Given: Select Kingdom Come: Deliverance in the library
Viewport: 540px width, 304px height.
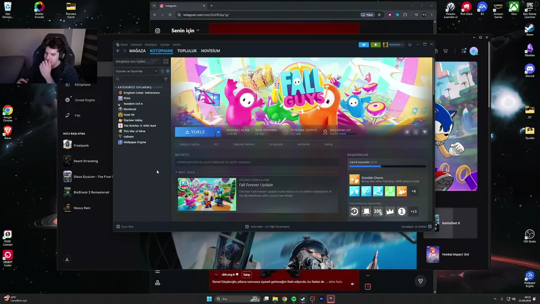Looking at the screenshot, I should pyautogui.click(x=141, y=93).
